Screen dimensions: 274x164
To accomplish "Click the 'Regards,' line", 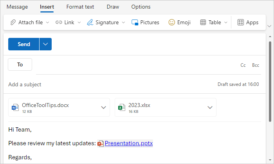I will (20, 157).
